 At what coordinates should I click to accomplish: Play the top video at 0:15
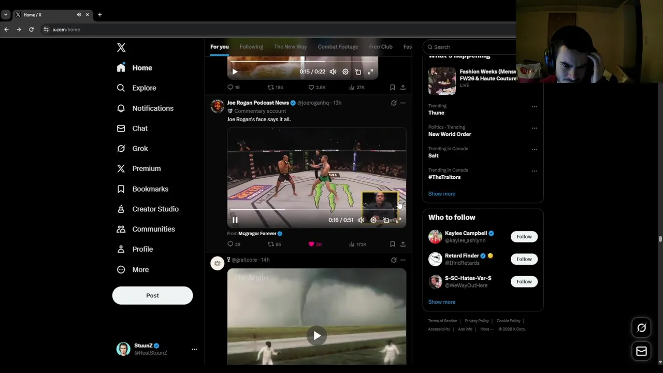pyautogui.click(x=235, y=72)
